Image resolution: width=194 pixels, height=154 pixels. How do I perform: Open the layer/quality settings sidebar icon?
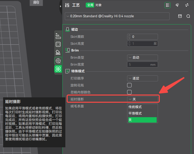click(58, 36)
